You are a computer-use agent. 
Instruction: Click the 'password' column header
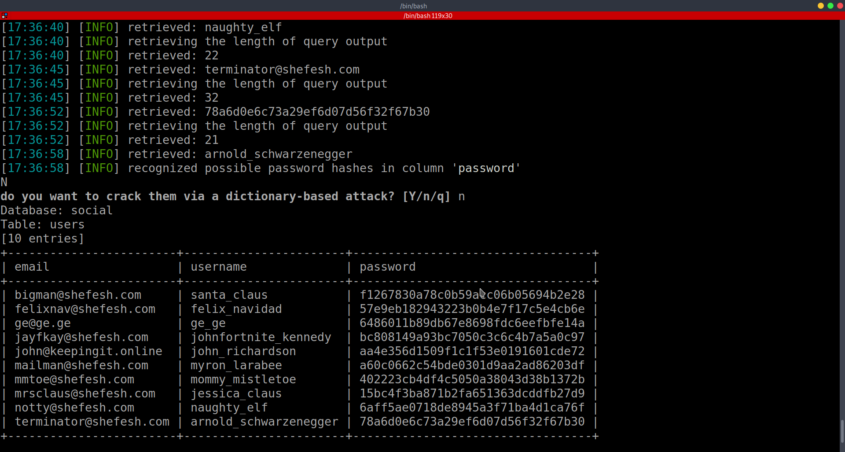(387, 267)
